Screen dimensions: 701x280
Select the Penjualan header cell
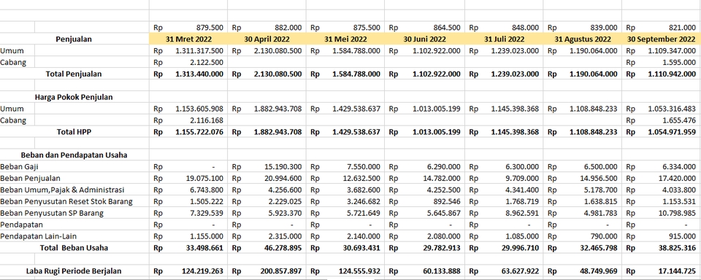click(74, 39)
